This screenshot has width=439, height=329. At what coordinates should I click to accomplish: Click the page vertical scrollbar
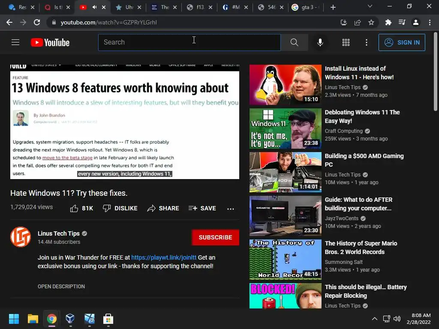coord(436,72)
